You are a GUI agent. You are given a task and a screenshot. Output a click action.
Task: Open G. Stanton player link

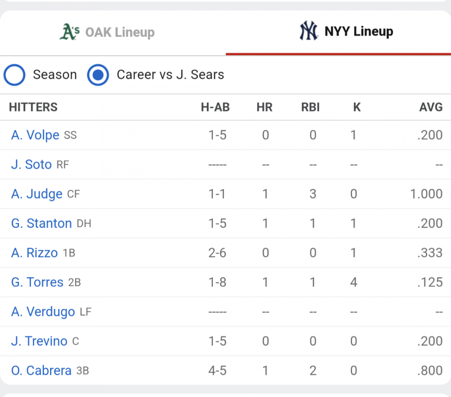pos(41,223)
